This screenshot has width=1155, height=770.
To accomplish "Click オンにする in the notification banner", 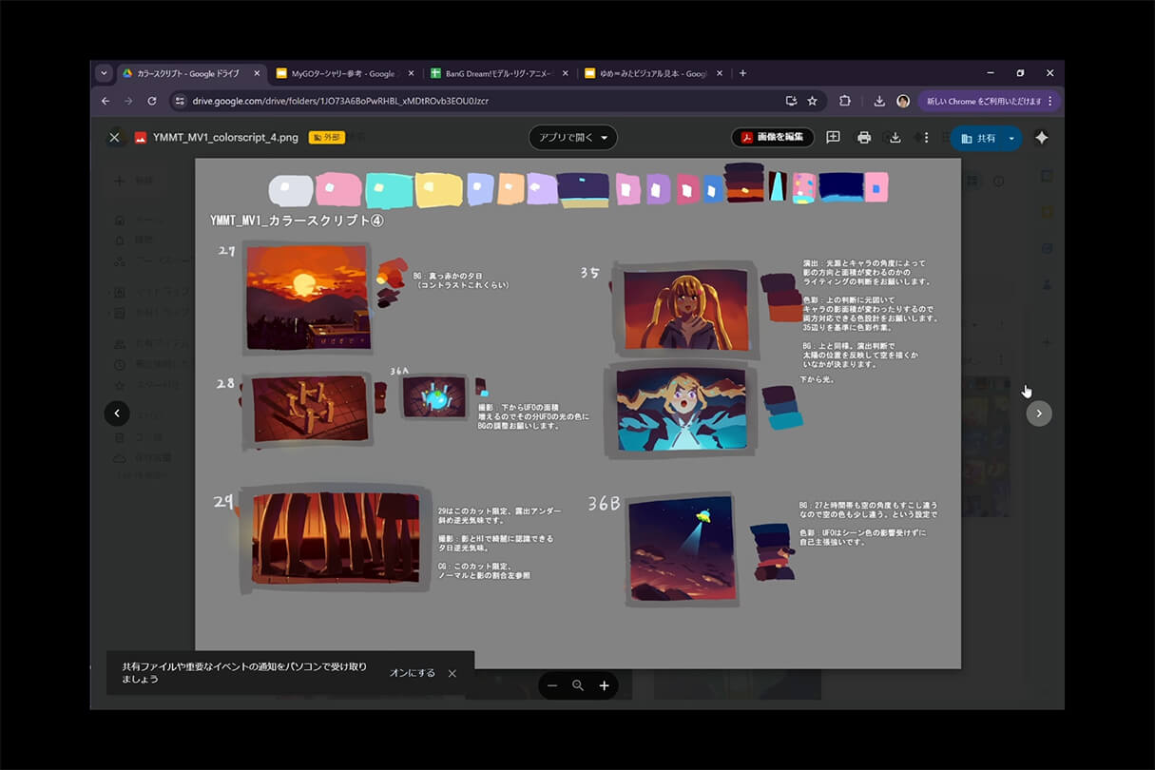I will [x=413, y=673].
